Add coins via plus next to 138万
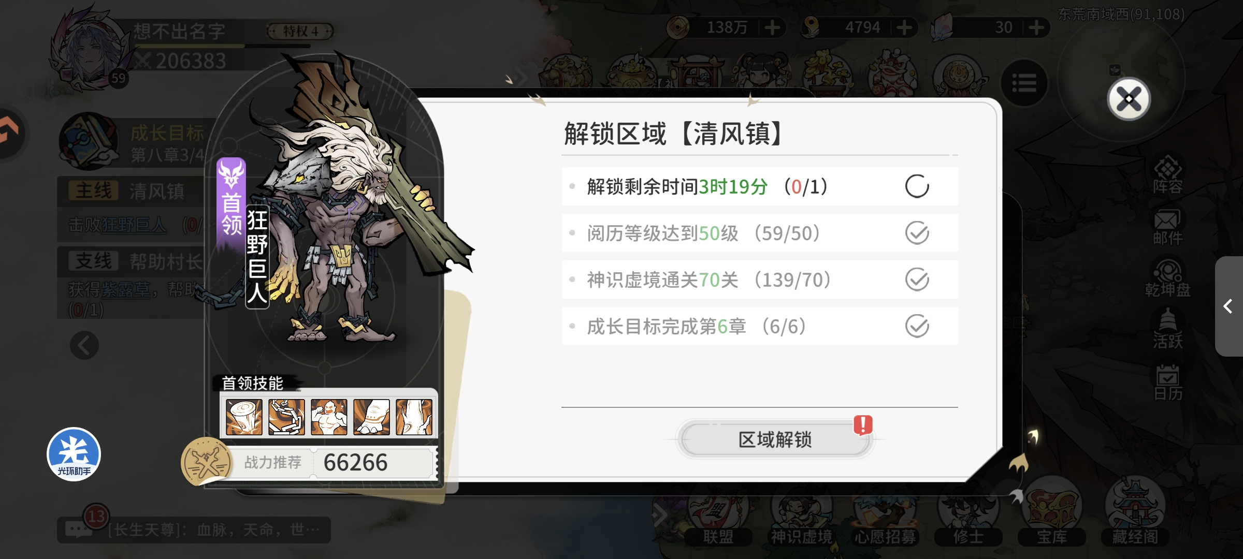Image resolution: width=1243 pixels, height=559 pixels. click(x=772, y=27)
